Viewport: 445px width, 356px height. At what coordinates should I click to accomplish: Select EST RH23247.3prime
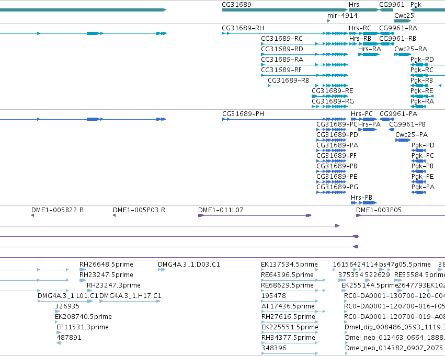click(x=113, y=285)
